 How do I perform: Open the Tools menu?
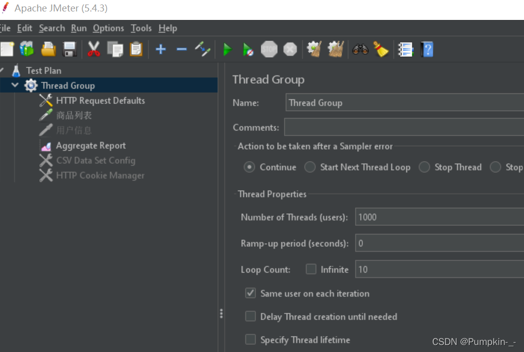point(141,28)
